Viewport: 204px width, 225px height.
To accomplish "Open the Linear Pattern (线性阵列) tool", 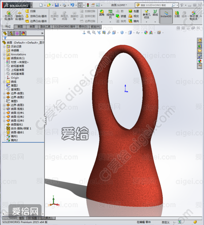I will click(x=110, y=14).
